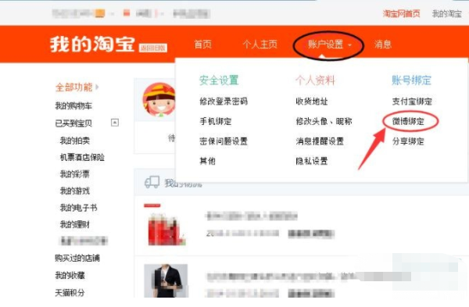
Task: Open the 账户设置 dropdown menu
Action: [330, 45]
